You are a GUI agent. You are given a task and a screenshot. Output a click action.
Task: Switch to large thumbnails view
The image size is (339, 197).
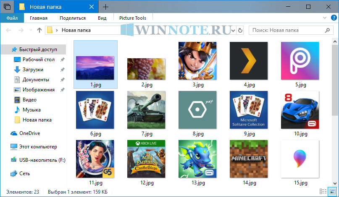pos(331,192)
